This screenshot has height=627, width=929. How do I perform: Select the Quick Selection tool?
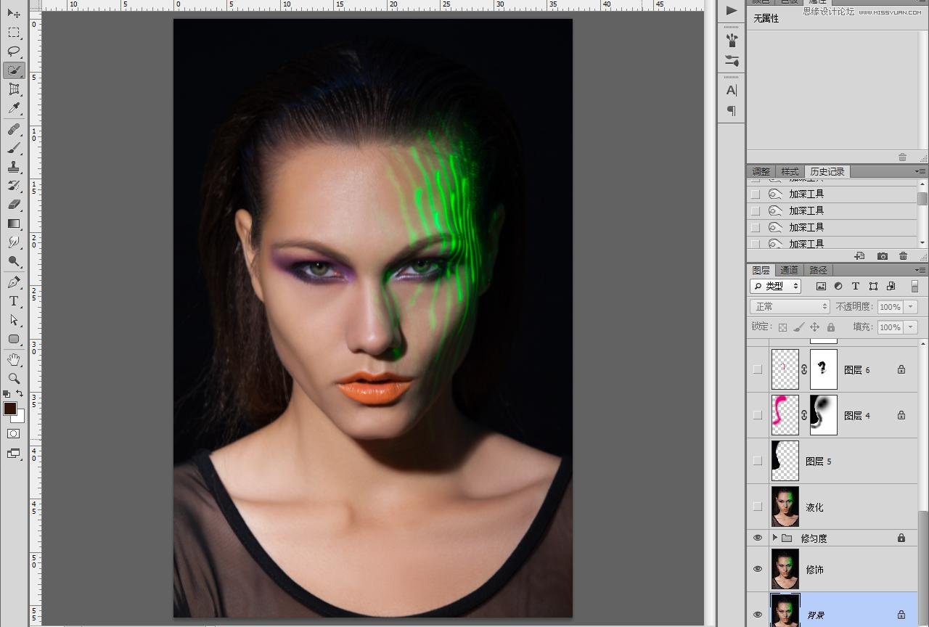point(14,70)
